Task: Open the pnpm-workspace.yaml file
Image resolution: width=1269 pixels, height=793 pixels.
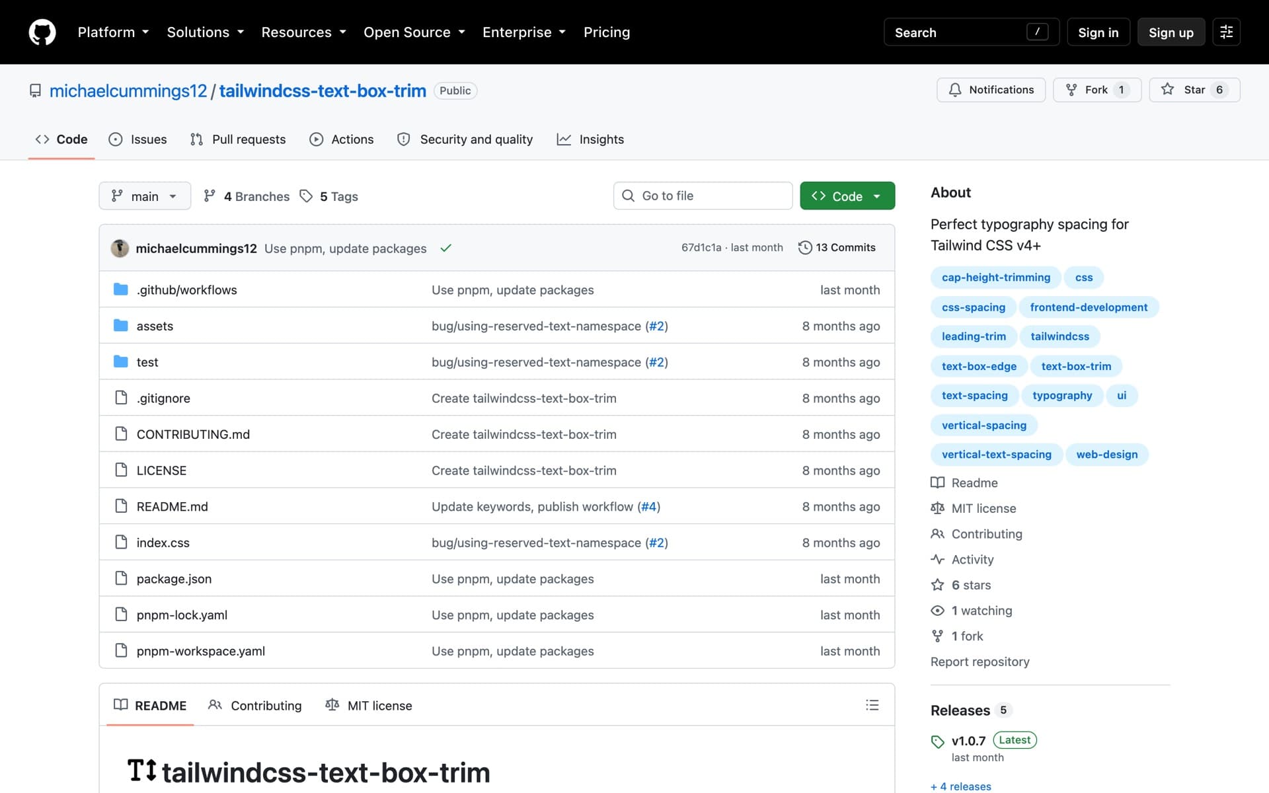Action: pyautogui.click(x=200, y=651)
